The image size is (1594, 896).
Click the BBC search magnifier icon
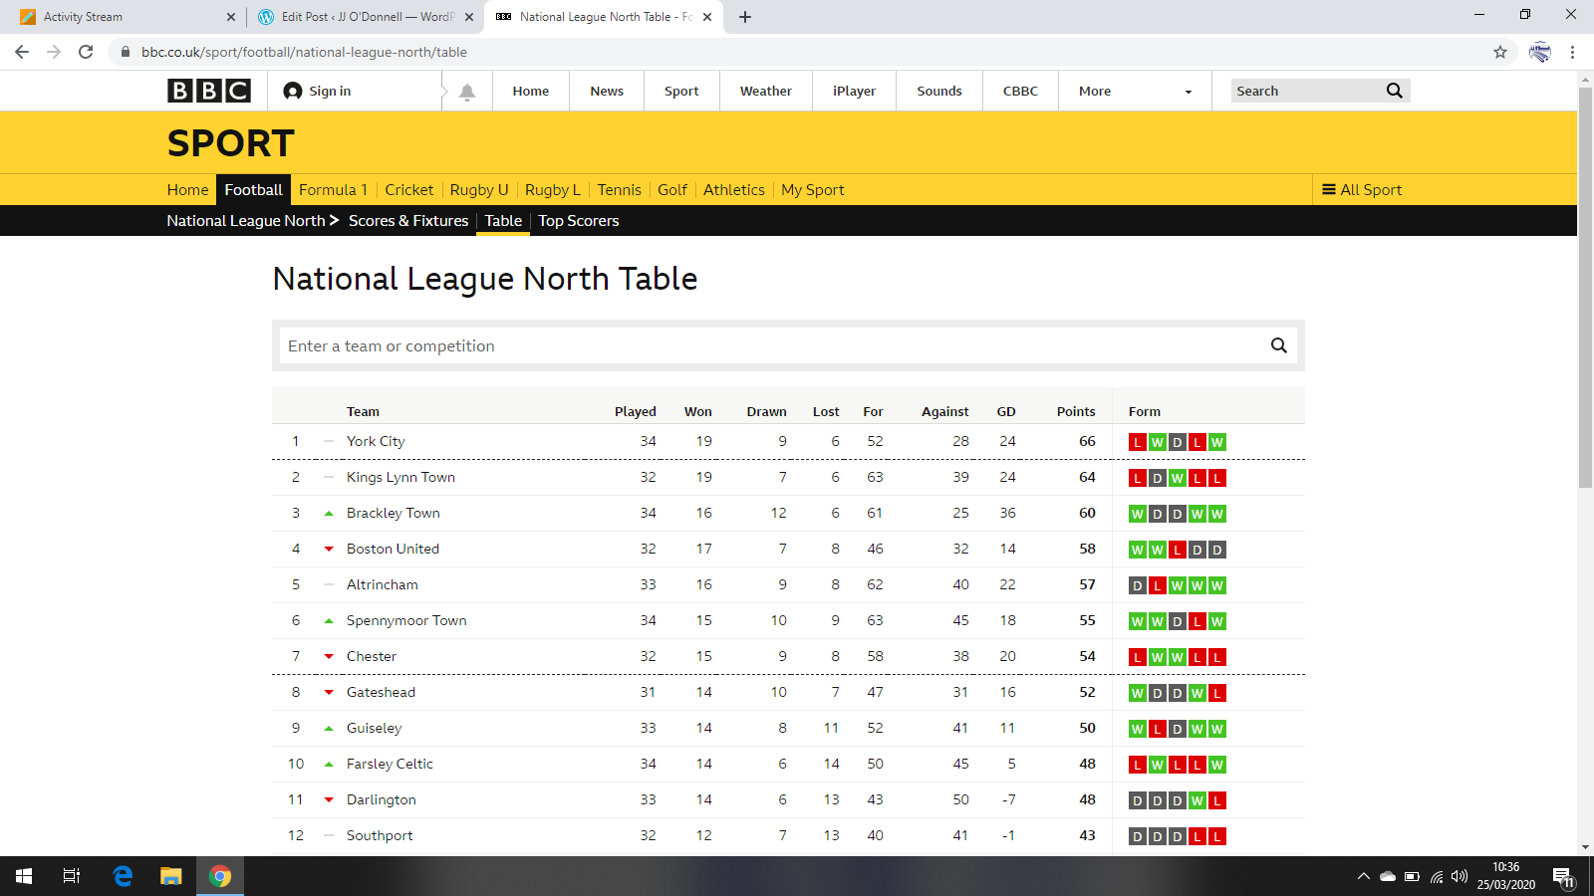(1394, 91)
